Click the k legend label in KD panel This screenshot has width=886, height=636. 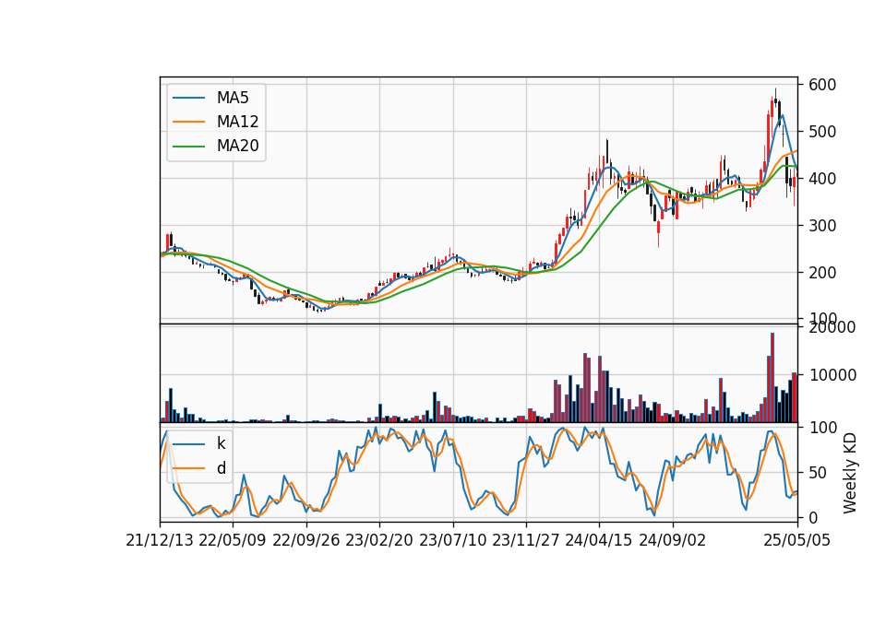click(221, 443)
